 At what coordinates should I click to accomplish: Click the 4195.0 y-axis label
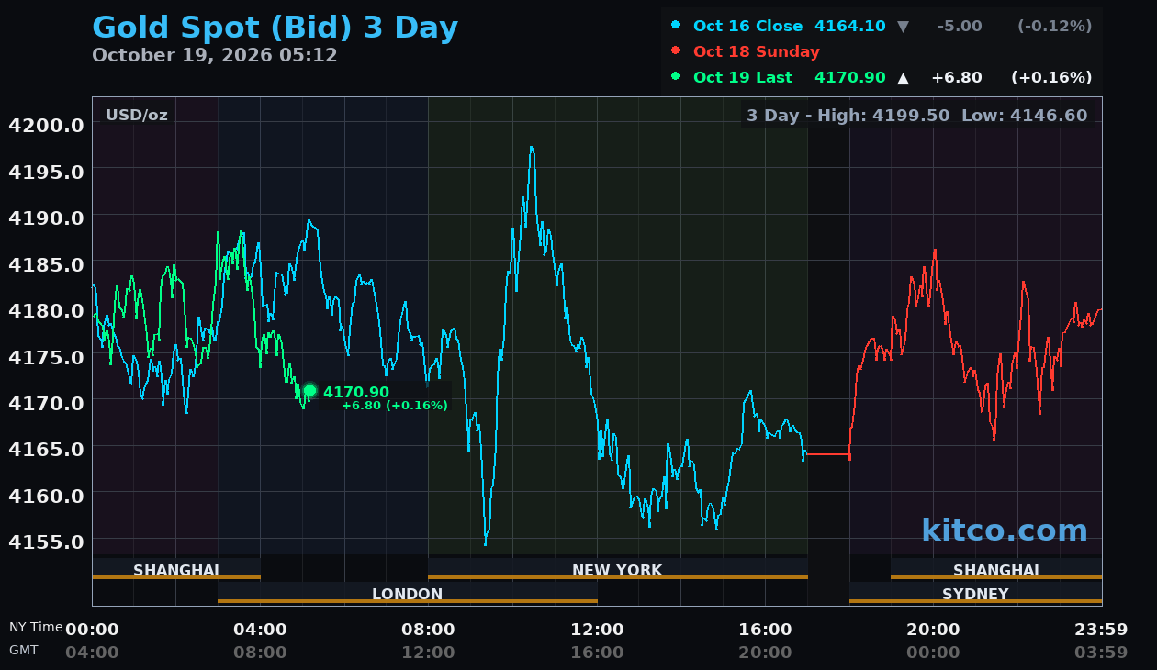[46, 172]
